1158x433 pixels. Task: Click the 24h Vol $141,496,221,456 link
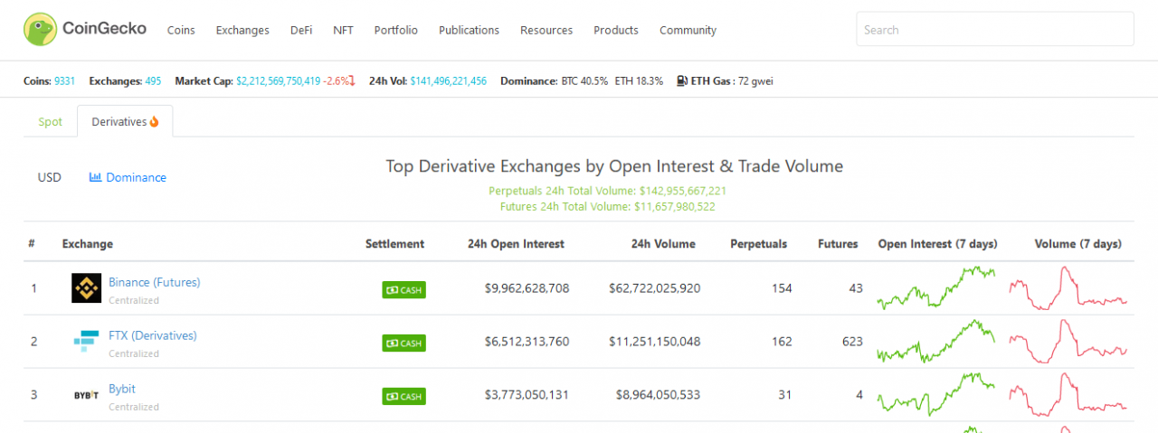pos(448,81)
